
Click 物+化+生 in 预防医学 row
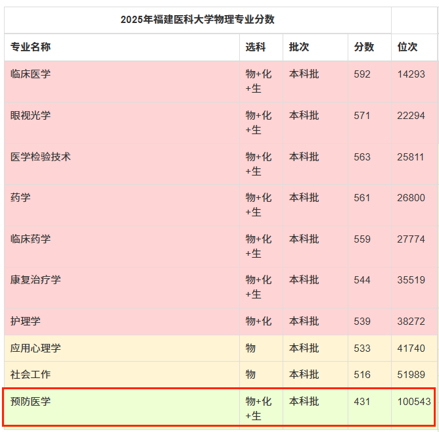click(258, 409)
